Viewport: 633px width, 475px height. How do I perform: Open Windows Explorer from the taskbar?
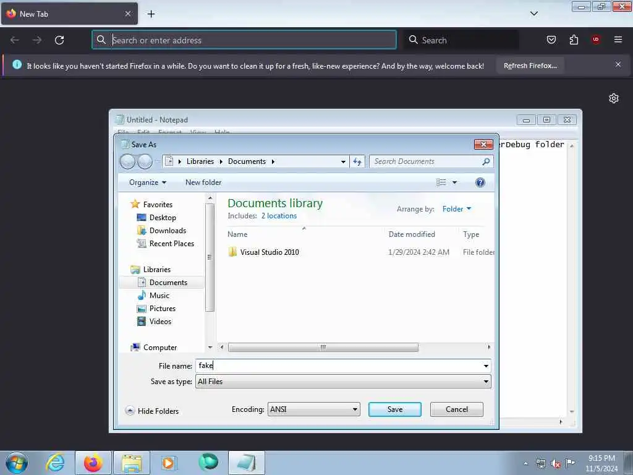pos(132,463)
